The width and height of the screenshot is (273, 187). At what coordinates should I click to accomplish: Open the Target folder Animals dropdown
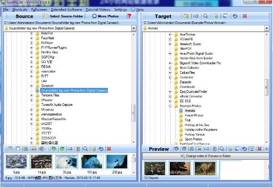pos(267,28)
